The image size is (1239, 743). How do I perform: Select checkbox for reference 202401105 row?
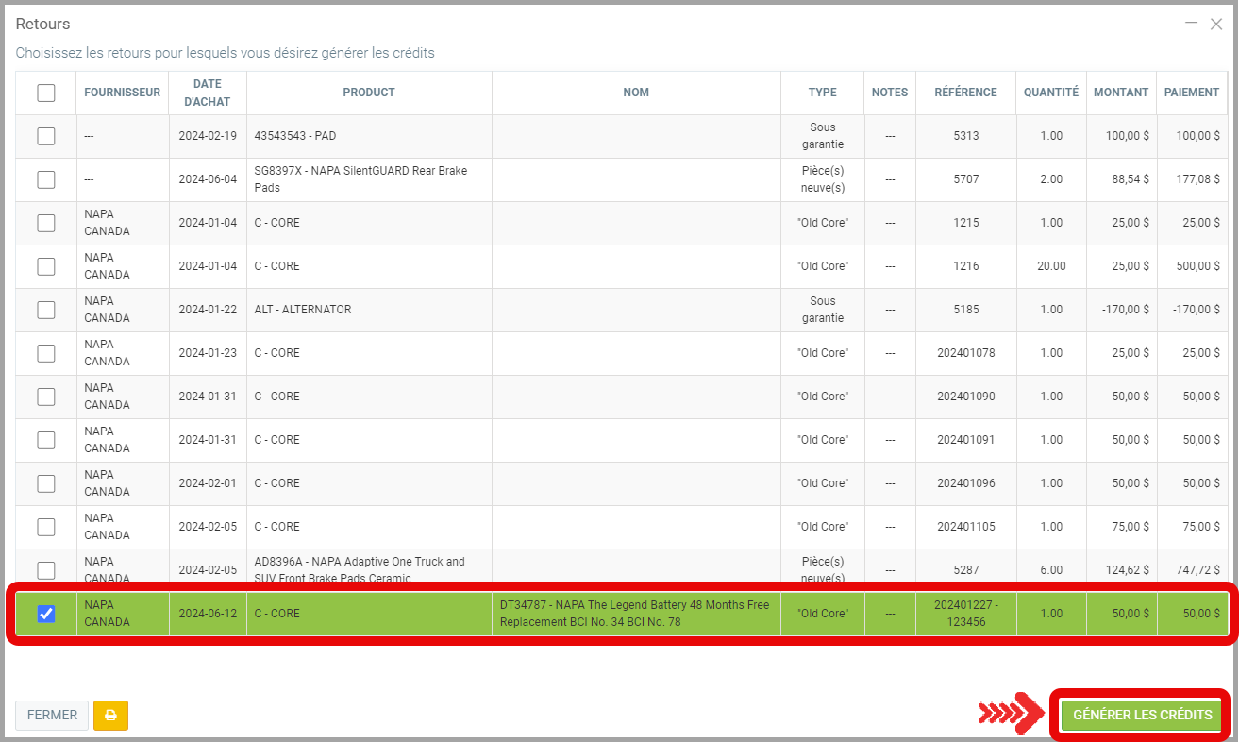45,527
